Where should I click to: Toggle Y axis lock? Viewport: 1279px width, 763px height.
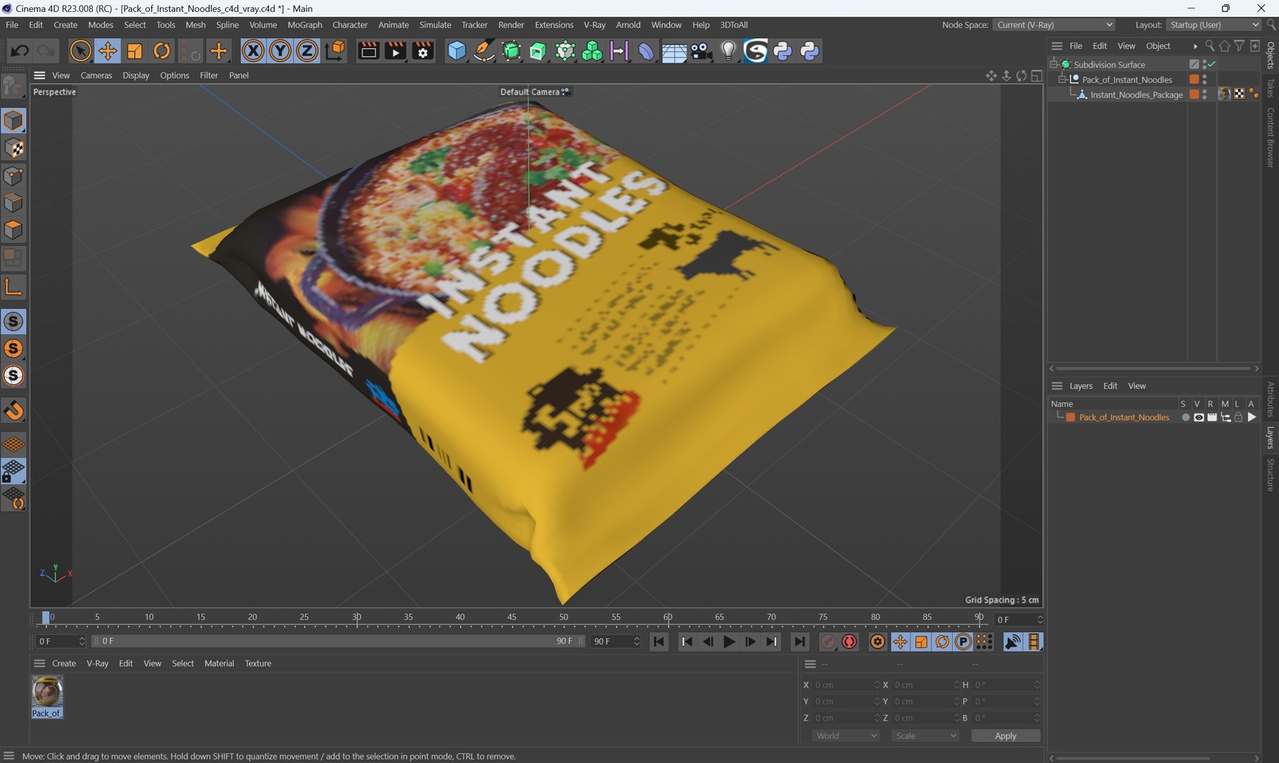[x=280, y=51]
